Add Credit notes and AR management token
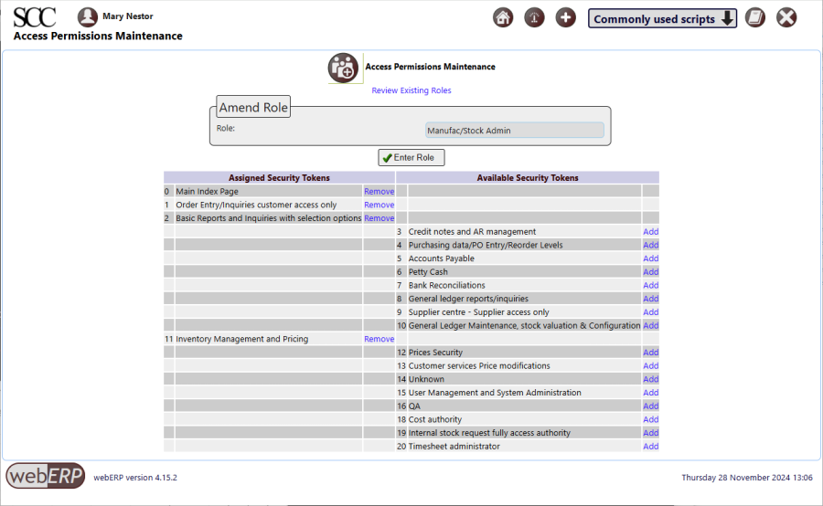The image size is (823, 506). pyautogui.click(x=651, y=231)
